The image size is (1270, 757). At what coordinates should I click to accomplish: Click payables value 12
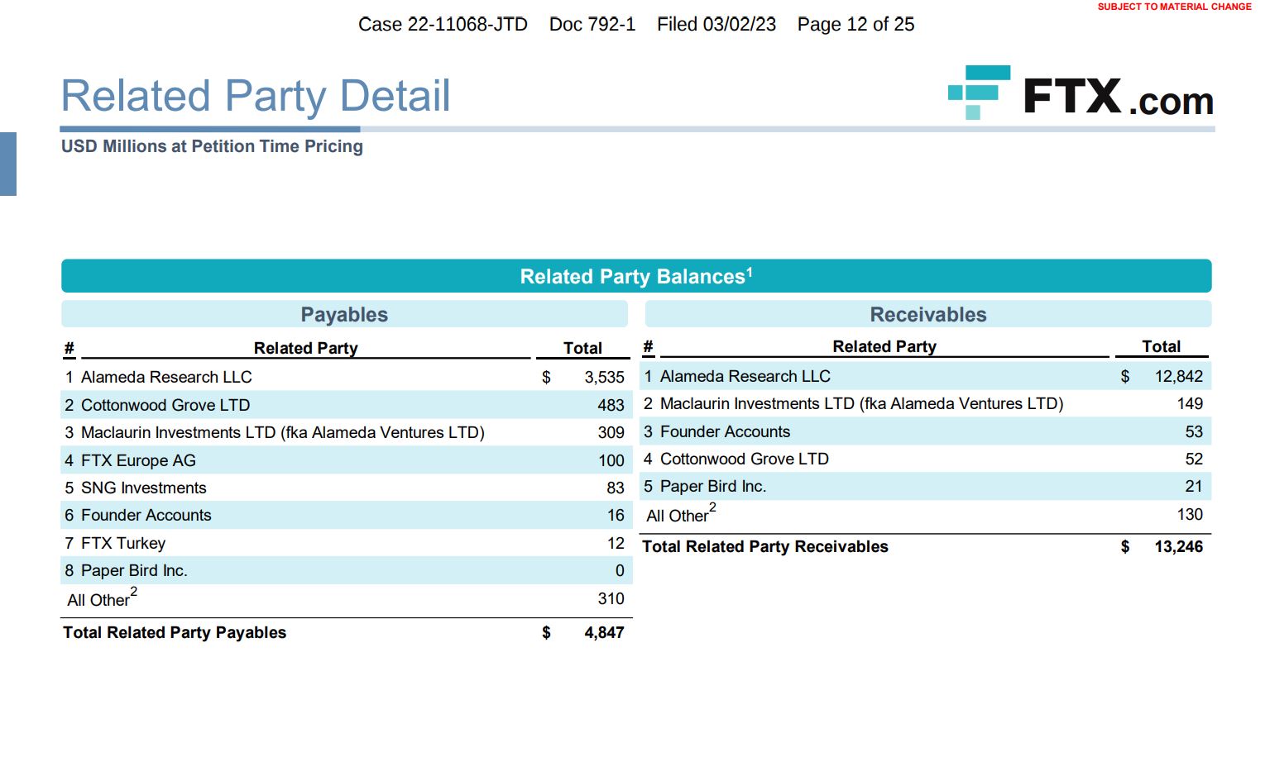click(x=616, y=543)
